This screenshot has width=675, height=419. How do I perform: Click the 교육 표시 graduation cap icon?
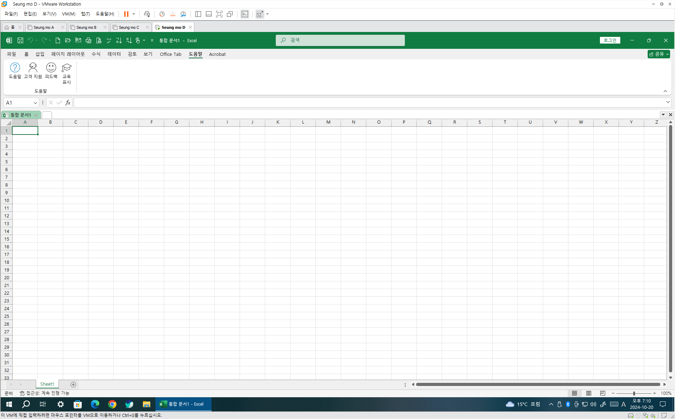[x=67, y=67]
